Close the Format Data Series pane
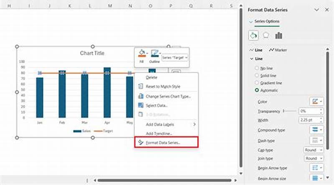334x185 pixels. tap(327, 10)
